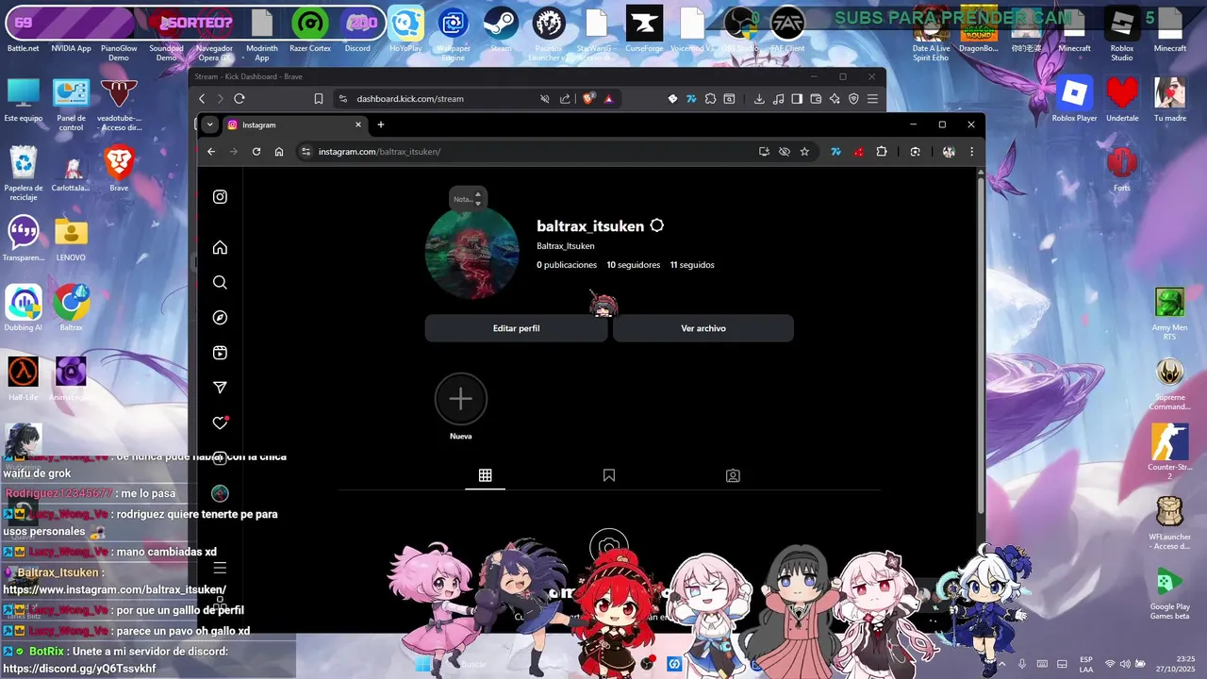Click Editar perfil button

click(516, 328)
